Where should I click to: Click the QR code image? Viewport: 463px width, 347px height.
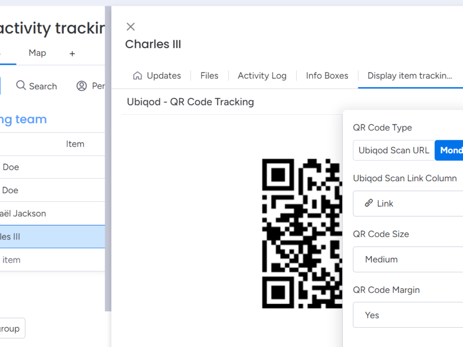coord(302,234)
